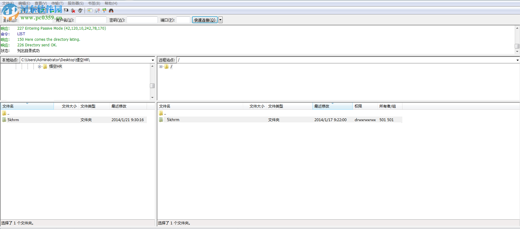Viewport: 520px width, 229px height.
Task: Sort remote files by 文件名 column
Action: point(200,106)
